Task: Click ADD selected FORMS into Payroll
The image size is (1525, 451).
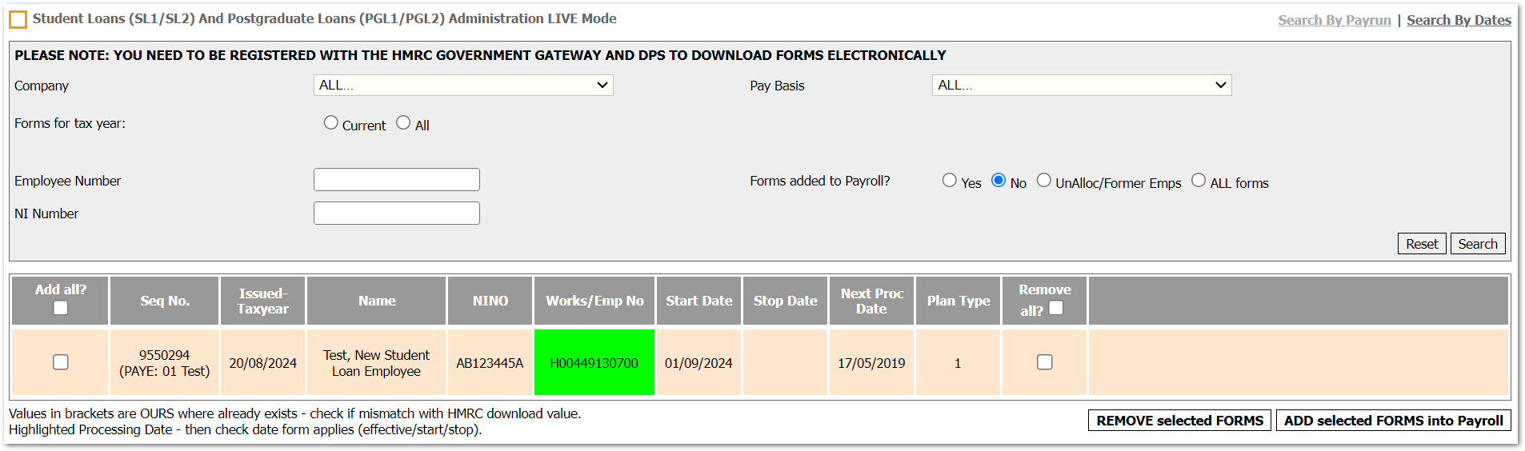Action: pyautogui.click(x=1393, y=421)
